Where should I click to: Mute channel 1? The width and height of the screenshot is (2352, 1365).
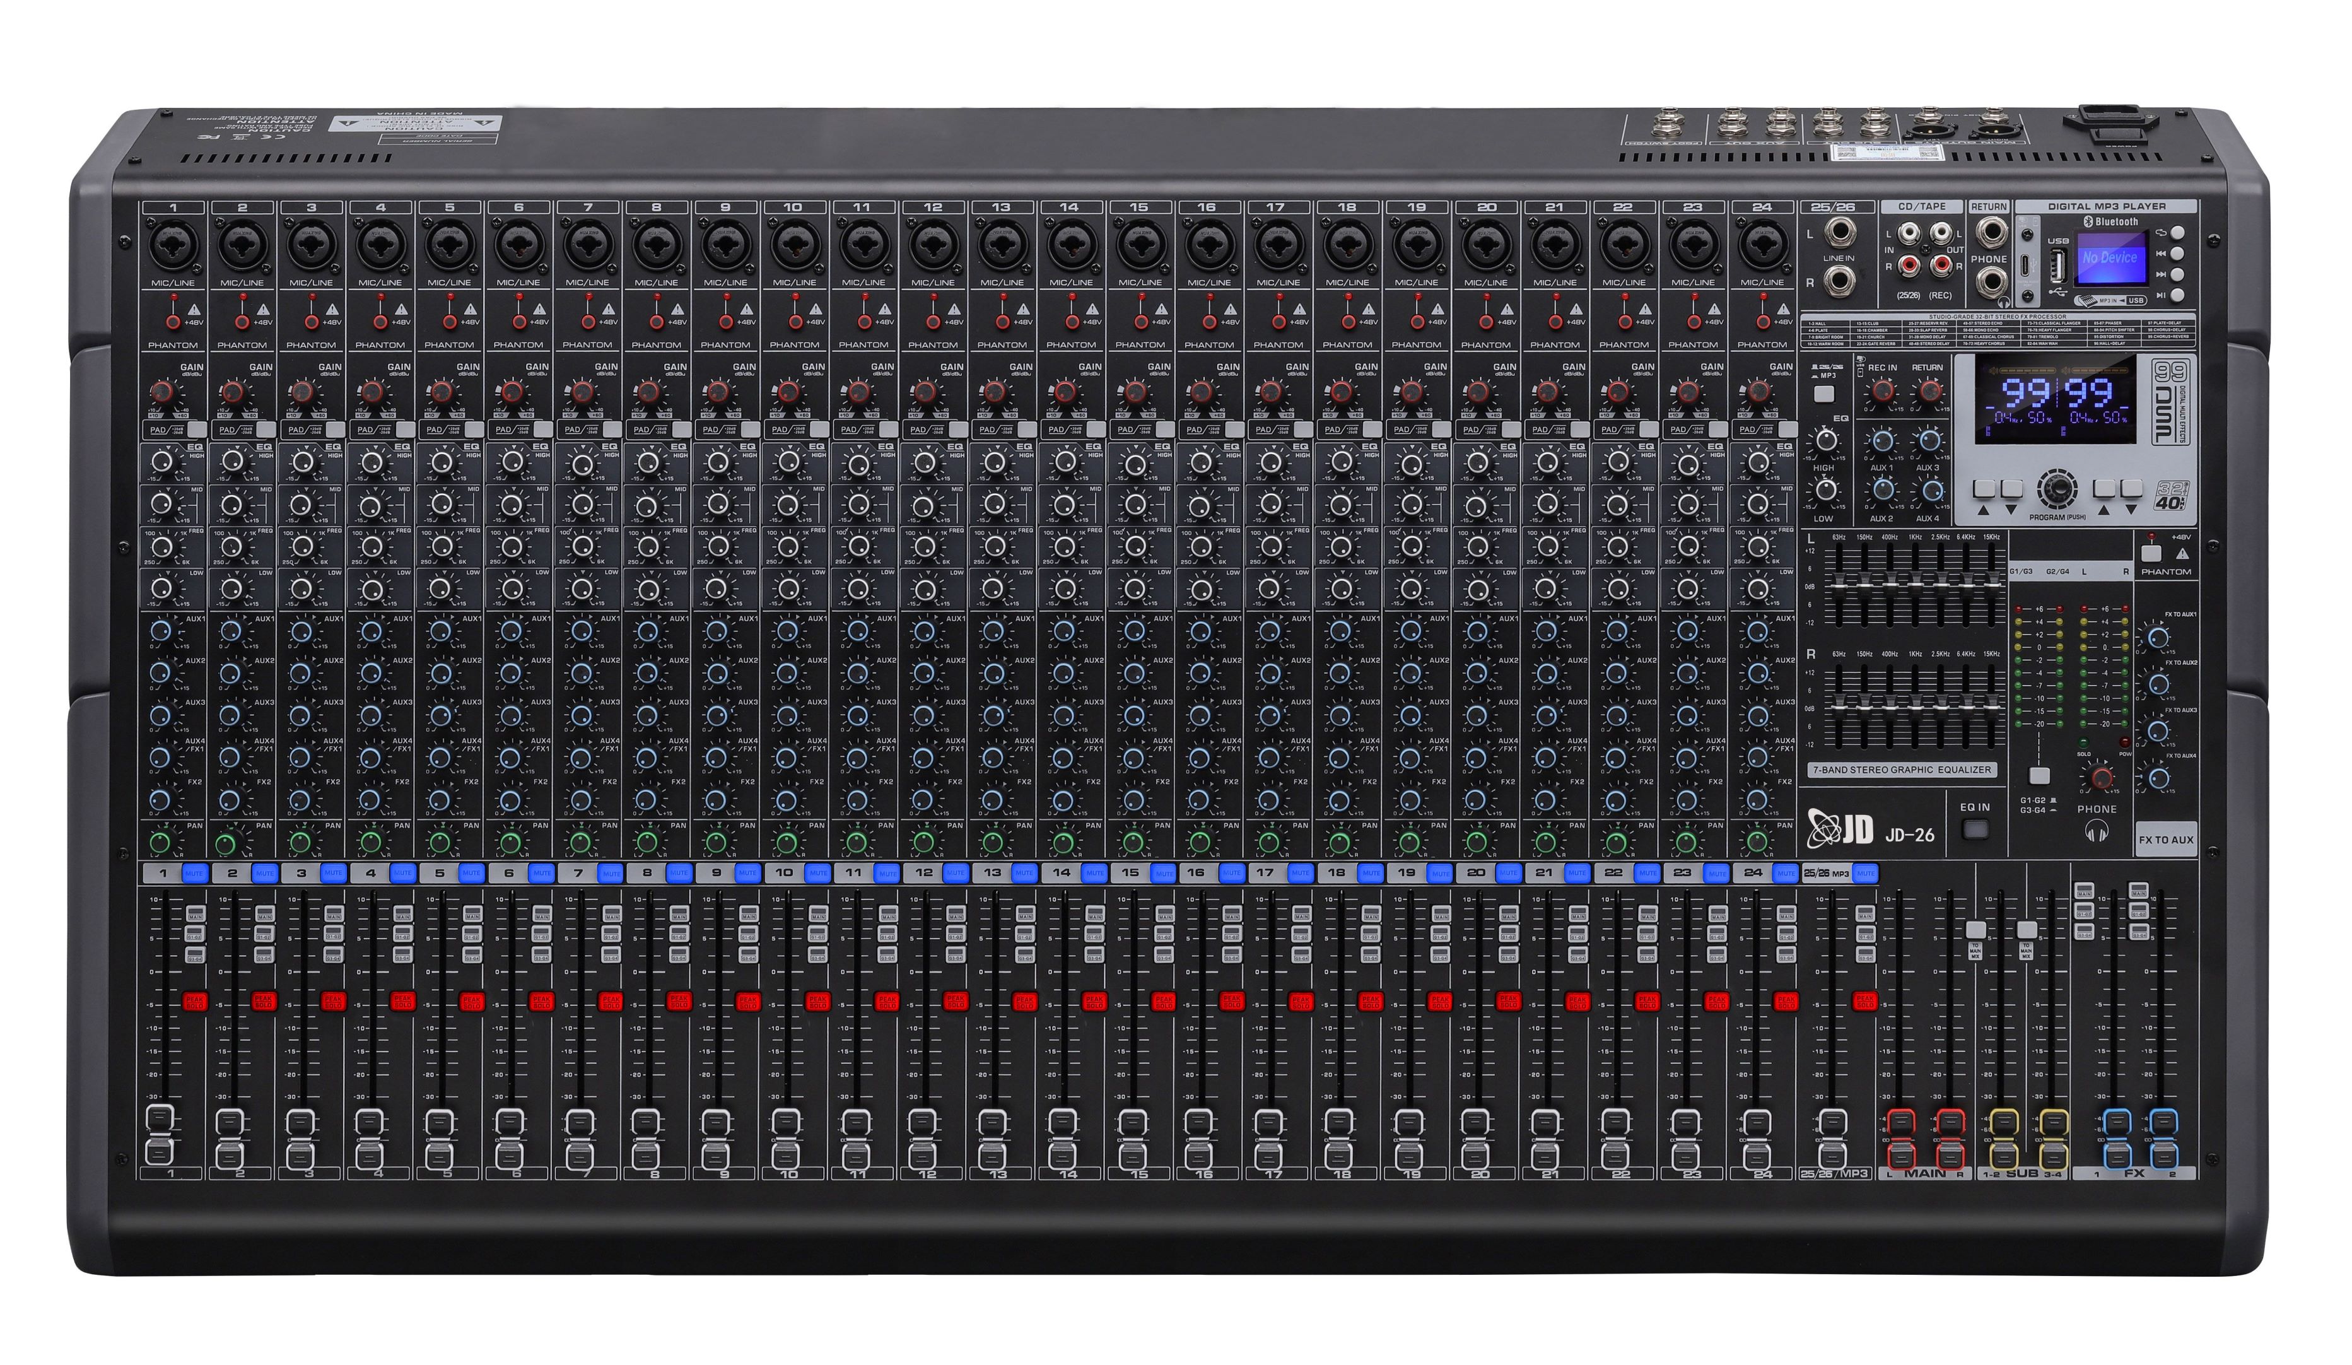[194, 873]
